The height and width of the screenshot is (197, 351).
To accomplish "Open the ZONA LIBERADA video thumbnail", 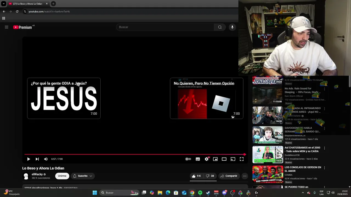I will tap(267, 80).
